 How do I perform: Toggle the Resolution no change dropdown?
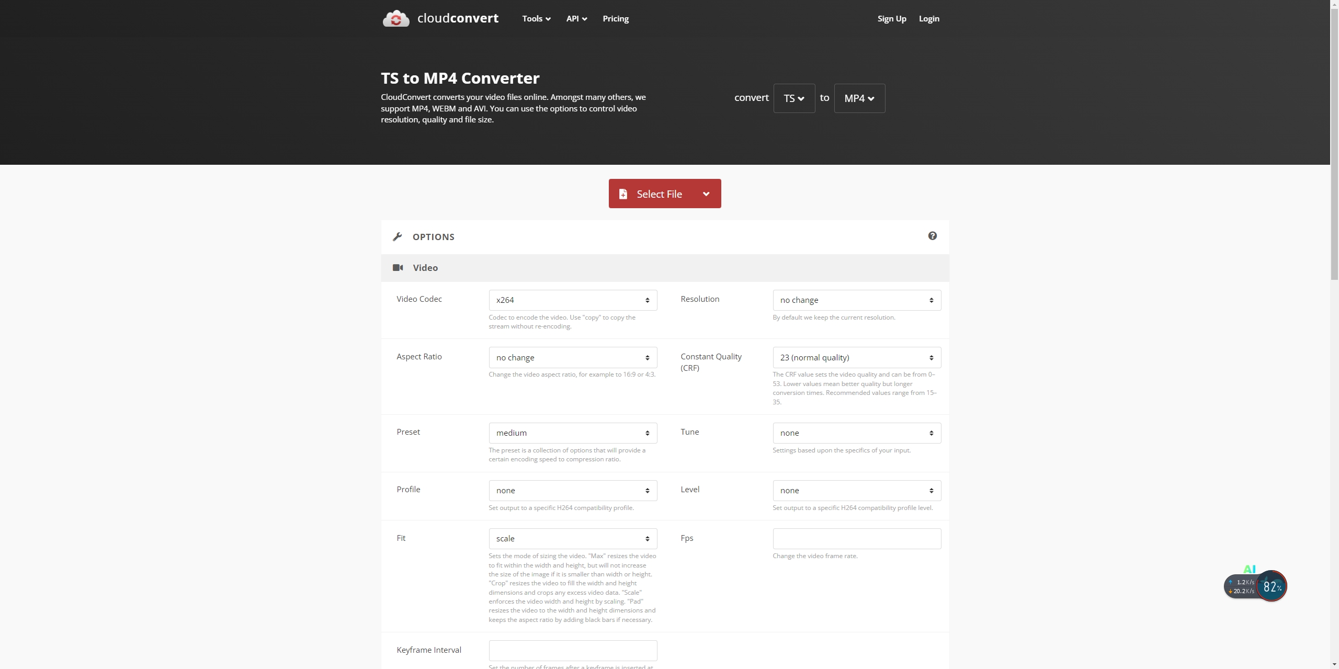[856, 300]
